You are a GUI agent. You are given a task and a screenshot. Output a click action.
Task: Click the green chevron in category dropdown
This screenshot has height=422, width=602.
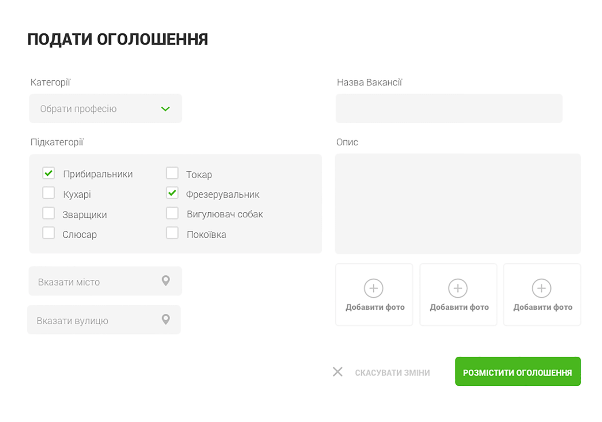[x=165, y=109]
